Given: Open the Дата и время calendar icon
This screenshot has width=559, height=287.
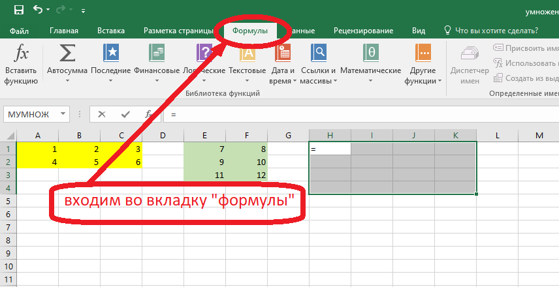Looking at the screenshot, I should coord(282,53).
